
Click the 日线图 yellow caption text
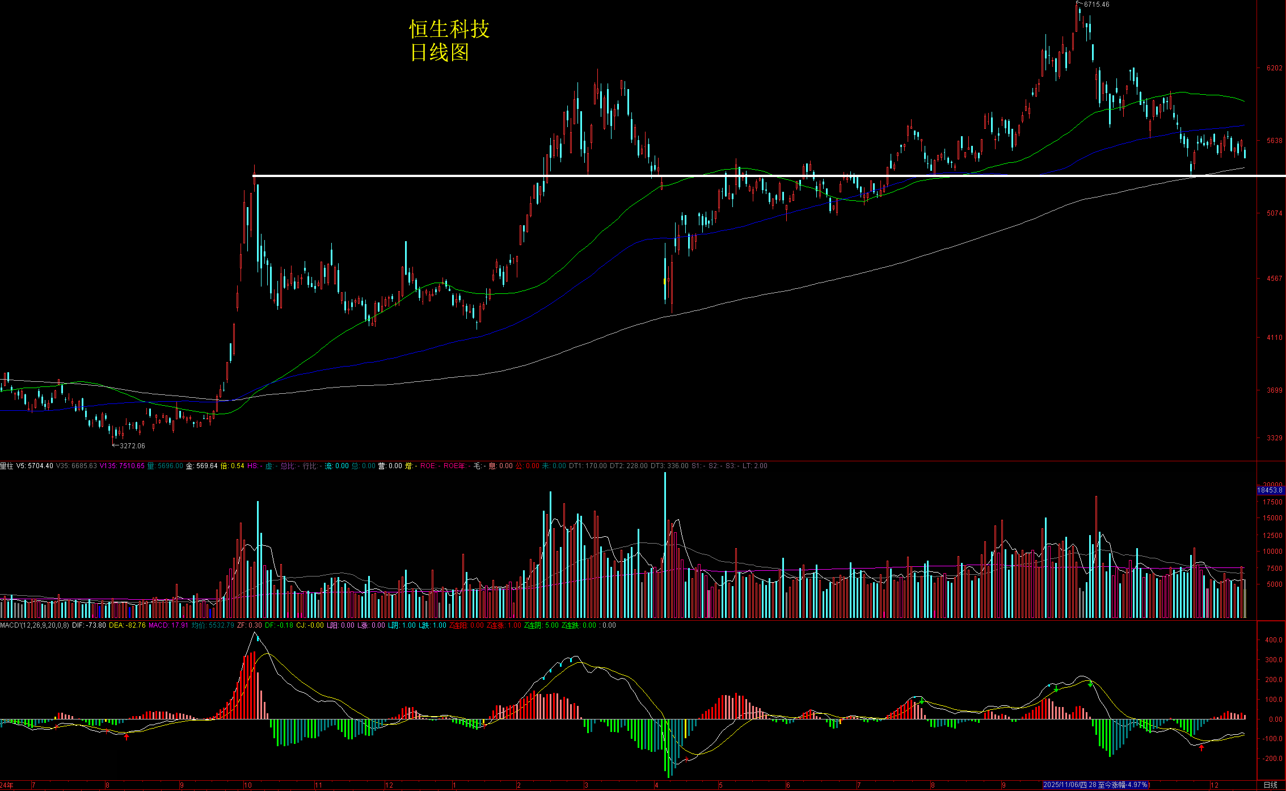[439, 53]
